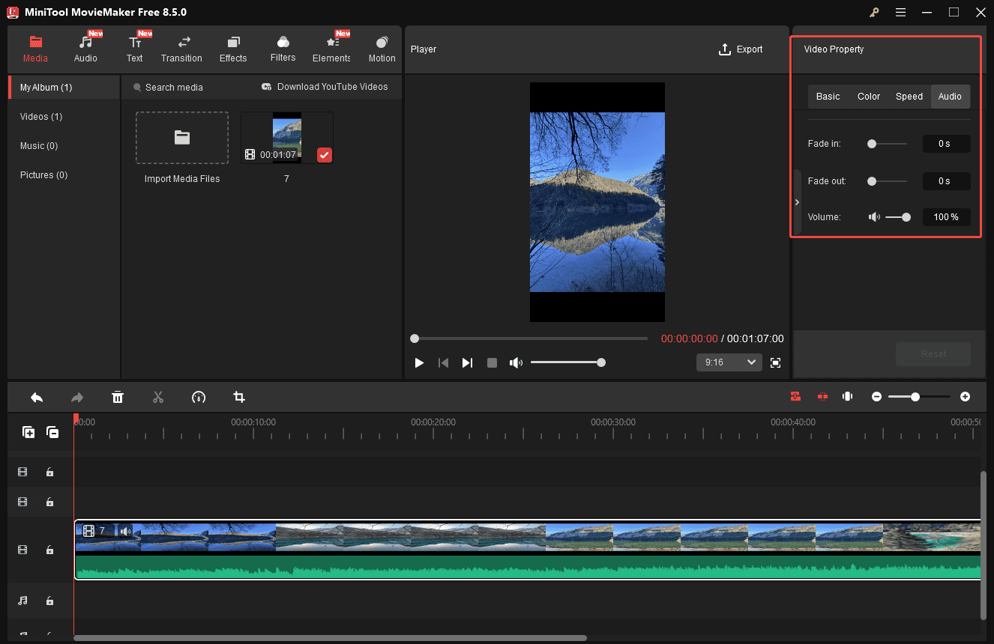Open the Filters panel
The width and height of the screenshot is (994, 644).
click(x=283, y=49)
